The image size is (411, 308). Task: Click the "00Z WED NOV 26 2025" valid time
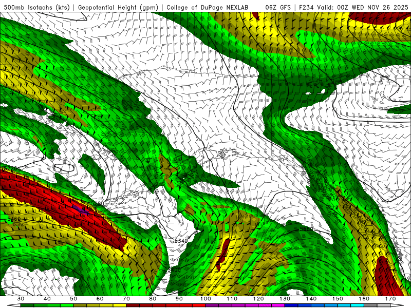(373, 7)
